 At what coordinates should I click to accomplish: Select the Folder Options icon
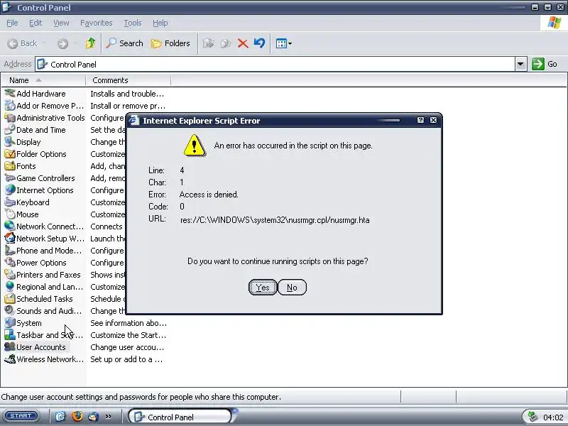(x=10, y=154)
